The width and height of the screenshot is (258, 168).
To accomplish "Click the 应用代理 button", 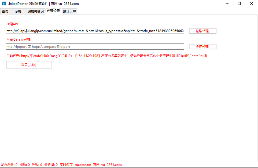I will coord(202,47).
